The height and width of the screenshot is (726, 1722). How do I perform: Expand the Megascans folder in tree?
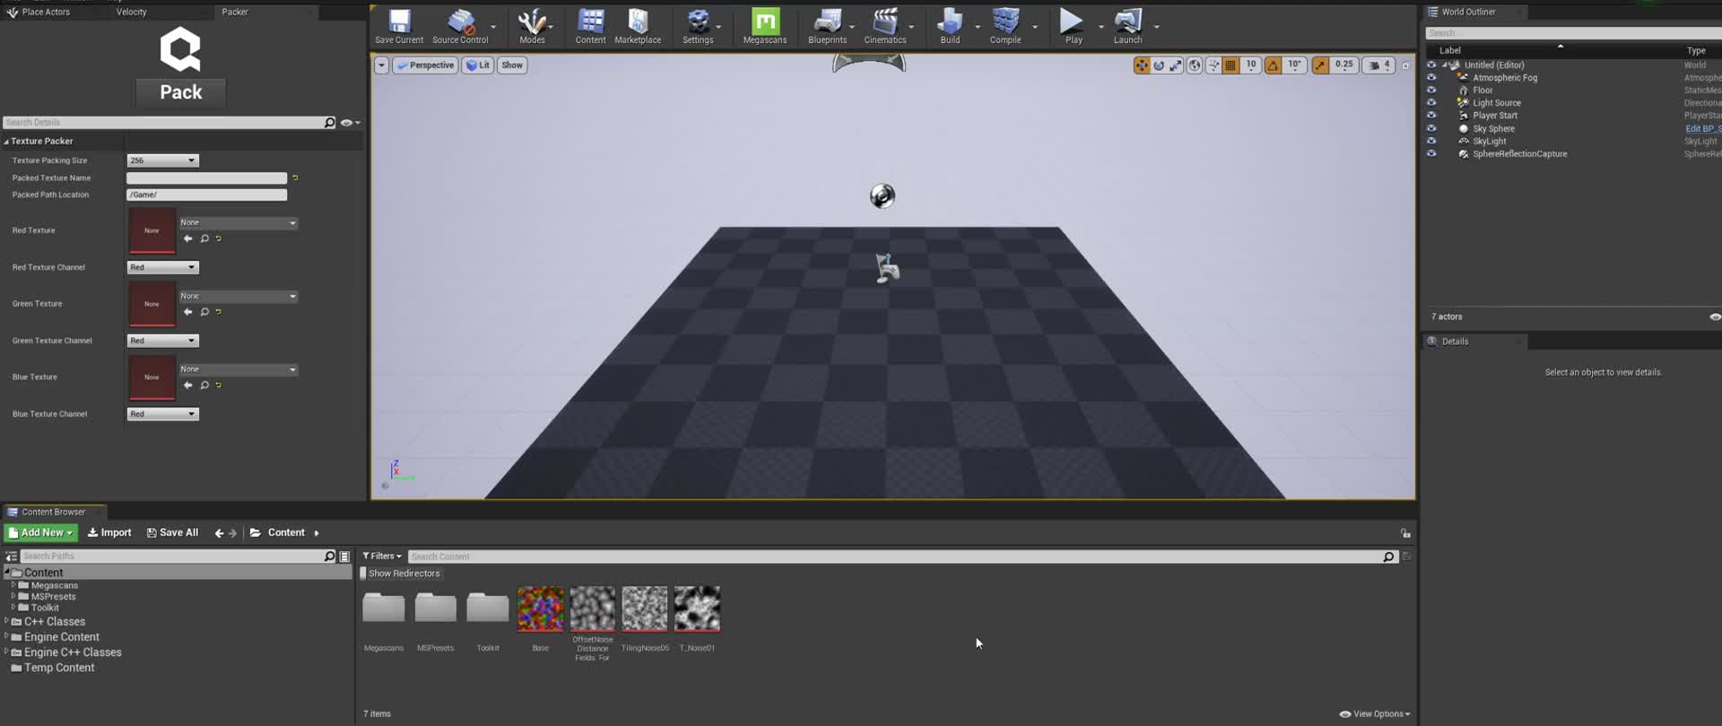coord(13,585)
